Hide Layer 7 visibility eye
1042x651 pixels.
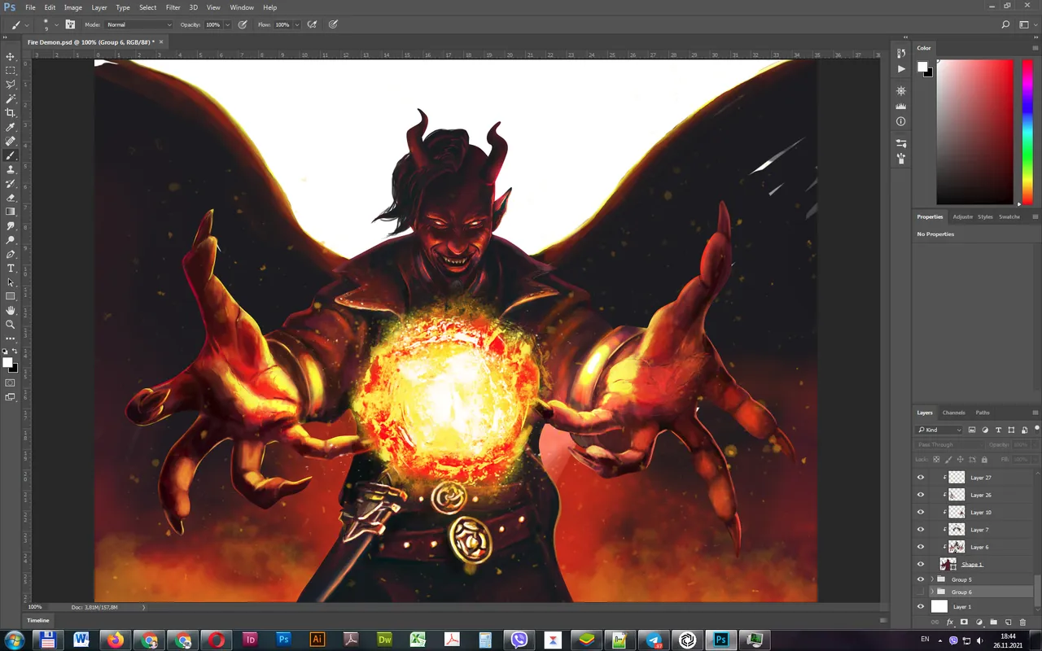click(921, 530)
